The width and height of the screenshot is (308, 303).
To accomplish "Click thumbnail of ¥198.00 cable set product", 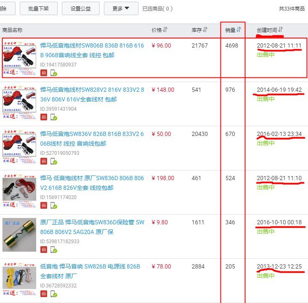I will pyautogui.click(x=19, y=191).
